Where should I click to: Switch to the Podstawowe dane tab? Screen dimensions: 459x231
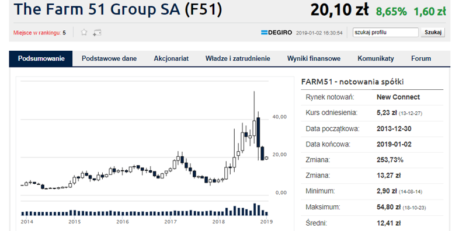(109, 58)
